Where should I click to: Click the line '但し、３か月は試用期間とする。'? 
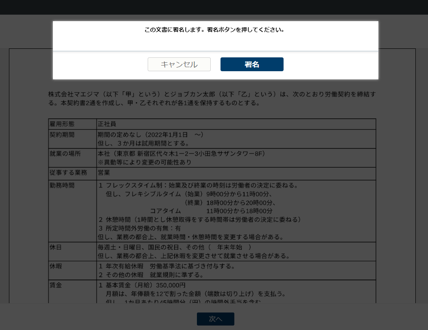click(x=144, y=143)
